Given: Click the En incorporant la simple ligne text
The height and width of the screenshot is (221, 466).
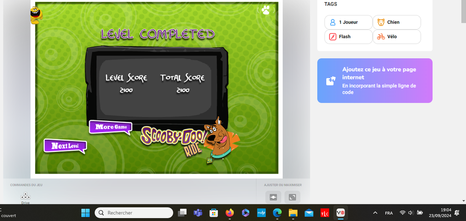Looking at the screenshot, I should 379,89.
